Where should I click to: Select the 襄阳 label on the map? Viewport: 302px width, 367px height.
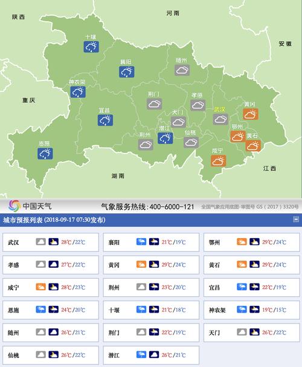tap(126, 62)
